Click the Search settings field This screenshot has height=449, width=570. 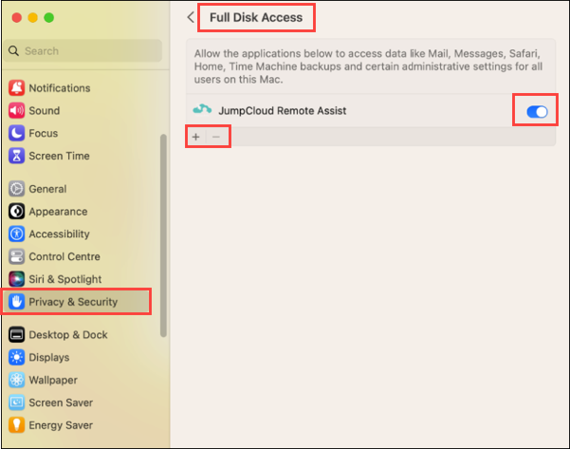(83, 50)
